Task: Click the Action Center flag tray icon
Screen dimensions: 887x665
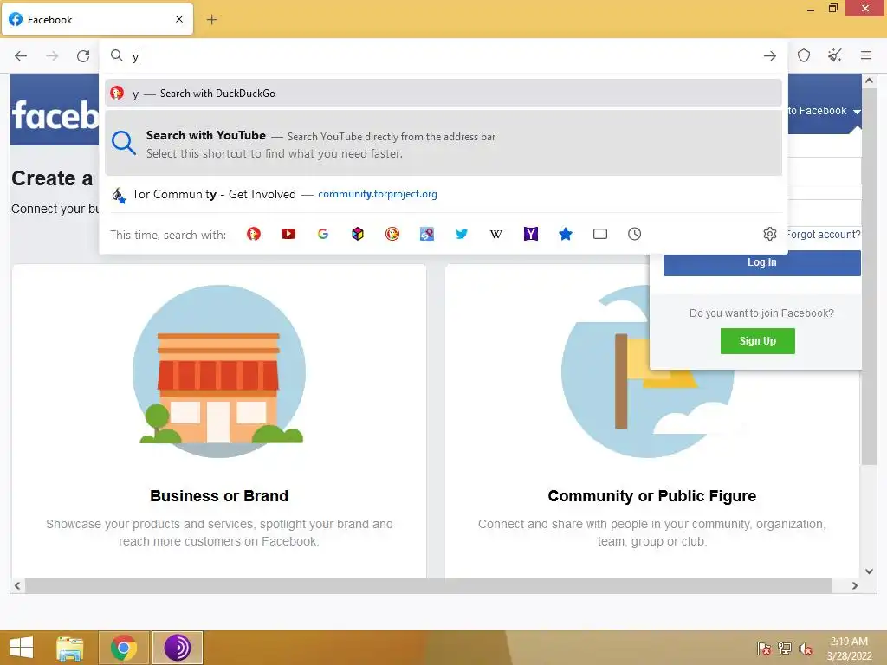Action: (x=764, y=649)
